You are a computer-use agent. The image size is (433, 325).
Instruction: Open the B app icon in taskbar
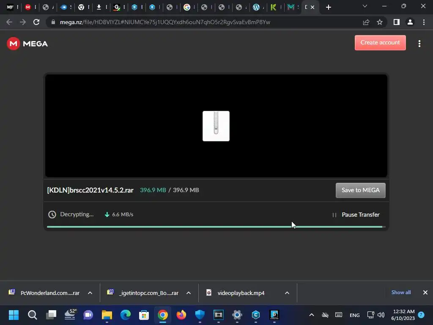274,315
